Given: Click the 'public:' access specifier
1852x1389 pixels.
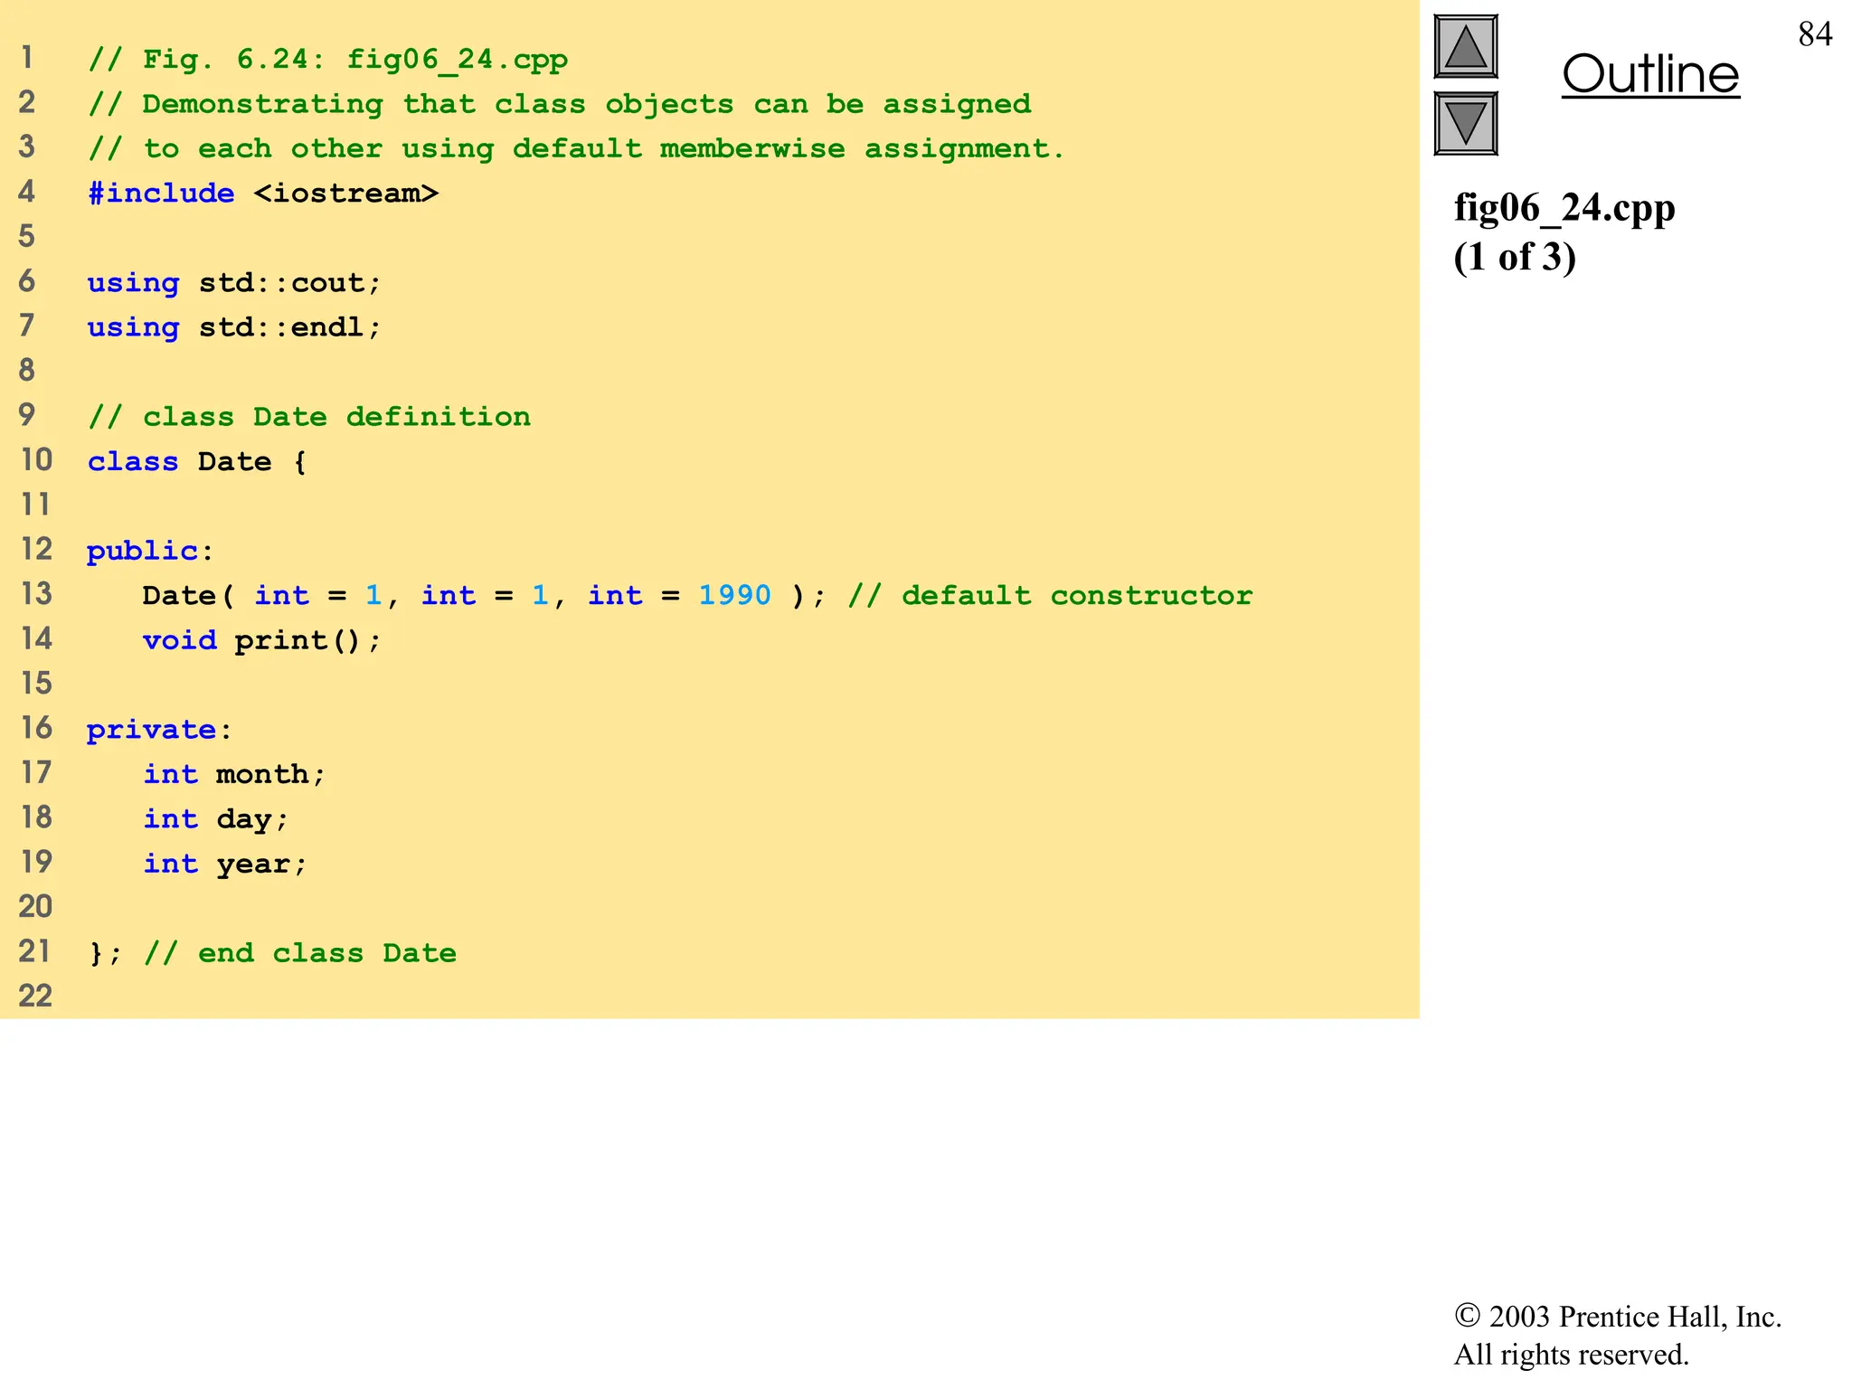Looking at the screenshot, I should coord(150,551).
